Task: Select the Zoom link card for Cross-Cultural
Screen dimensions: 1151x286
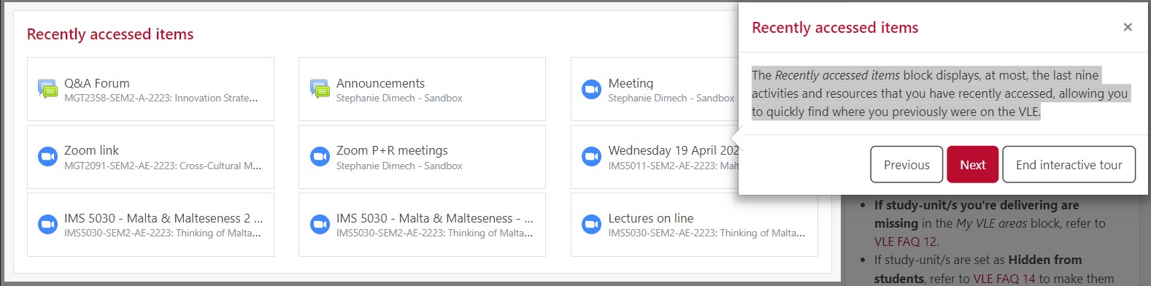Action: pos(150,157)
